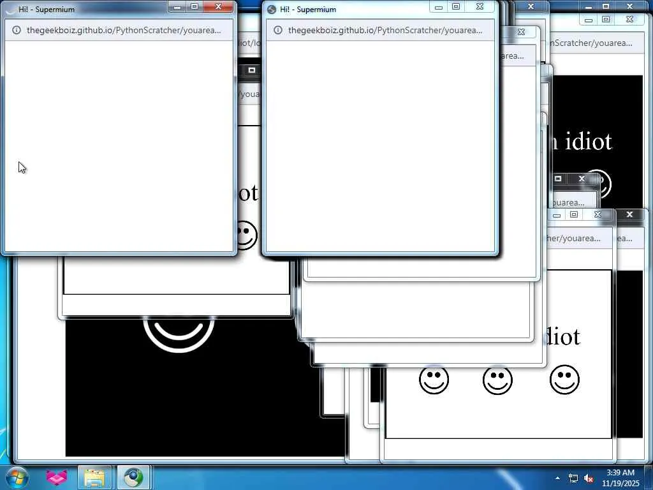Image resolution: width=653 pixels, height=490 pixels.
Task: Click left smiley face in bottom-right popup
Action: 434,380
